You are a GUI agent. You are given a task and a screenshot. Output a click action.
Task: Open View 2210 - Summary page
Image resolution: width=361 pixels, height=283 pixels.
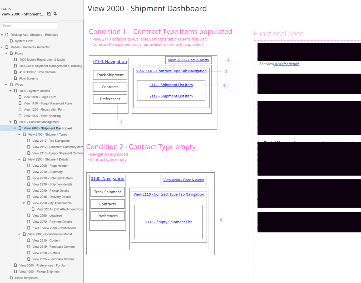[x=47, y=172]
